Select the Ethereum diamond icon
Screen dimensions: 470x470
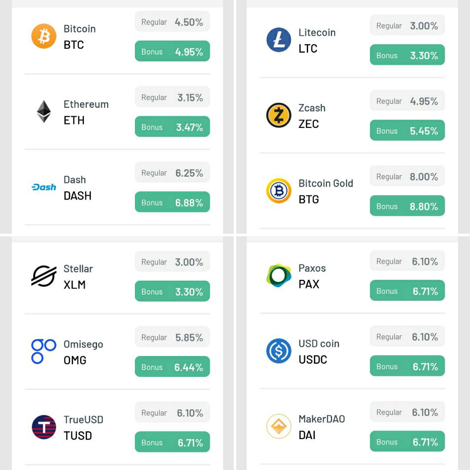click(x=44, y=112)
